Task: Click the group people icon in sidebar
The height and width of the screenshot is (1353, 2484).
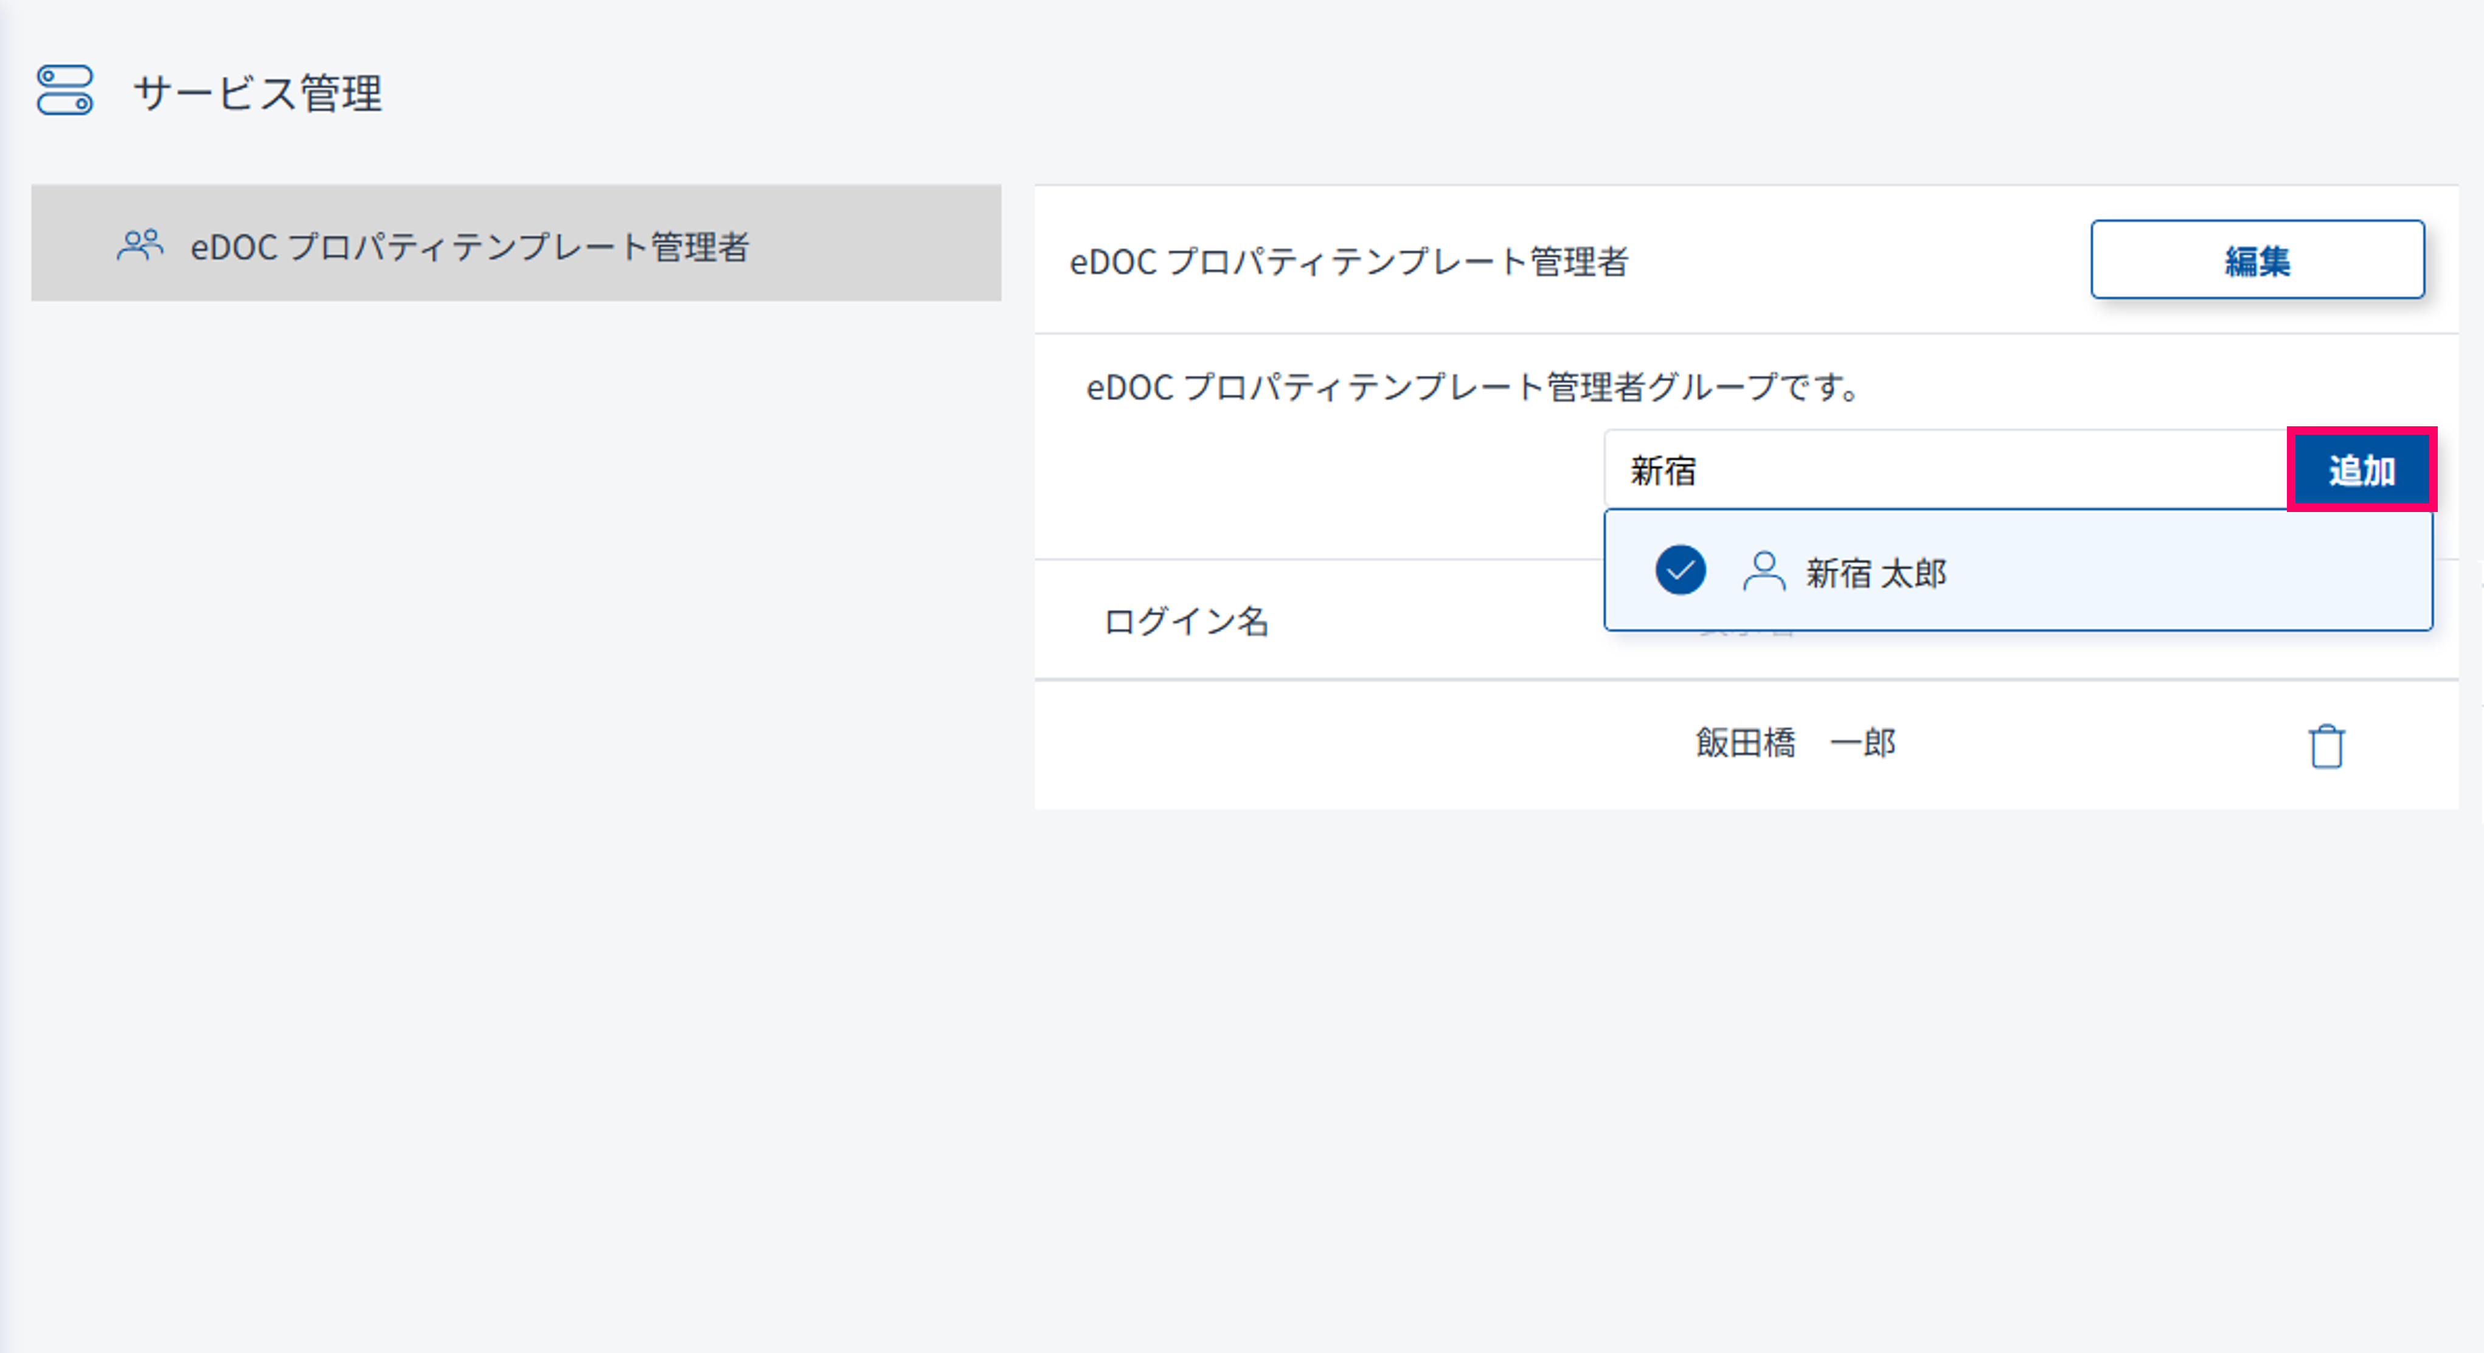Action: click(140, 245)
